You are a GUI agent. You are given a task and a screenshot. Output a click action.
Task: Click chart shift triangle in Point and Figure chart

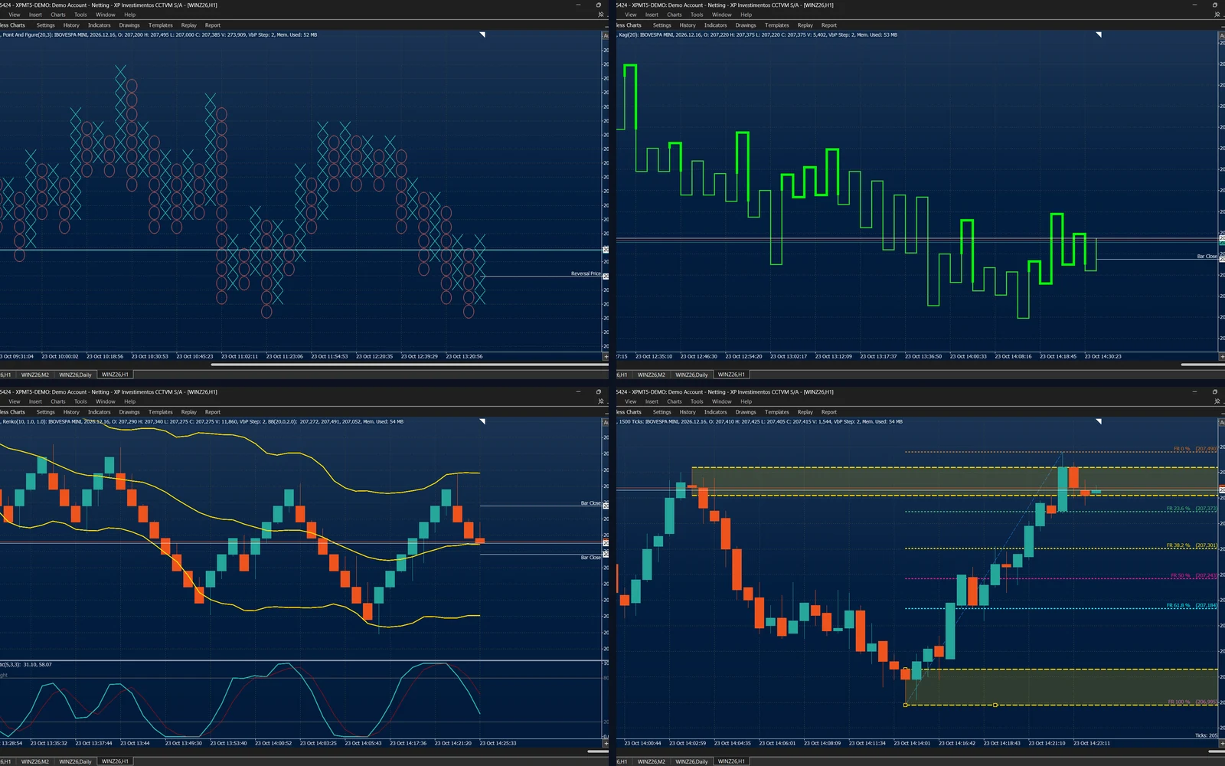(x=482, y=34)
